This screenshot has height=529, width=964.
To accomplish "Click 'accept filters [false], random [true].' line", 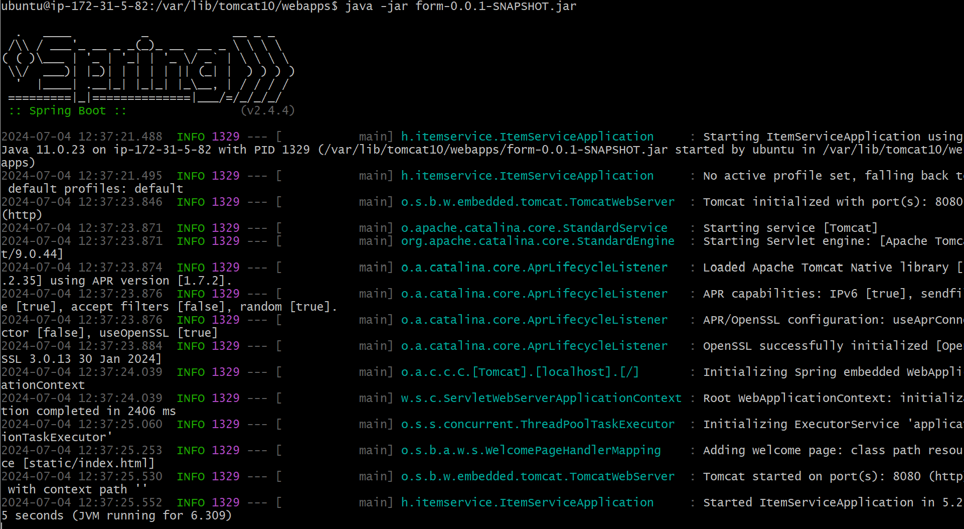I will (x=204, y=307).
